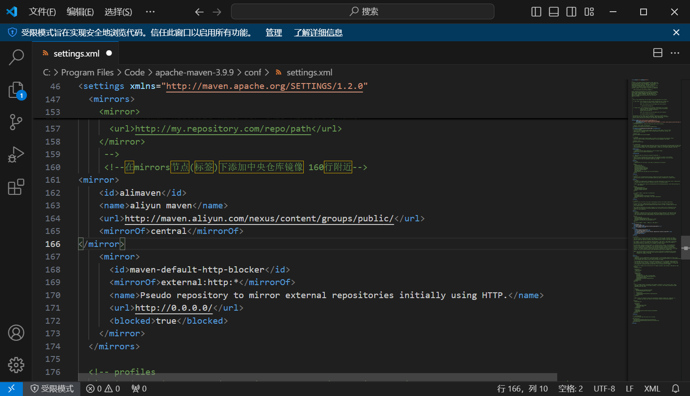The width and height of the screenshot is (690, 396).
Task: Open the Explorer view icon
Action: click(x=16, y=90)
